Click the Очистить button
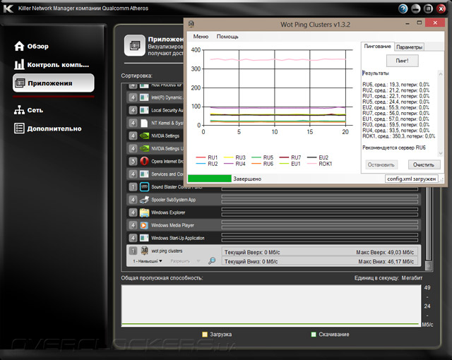The height and width of the screenshot is (360, 452). 424,164
